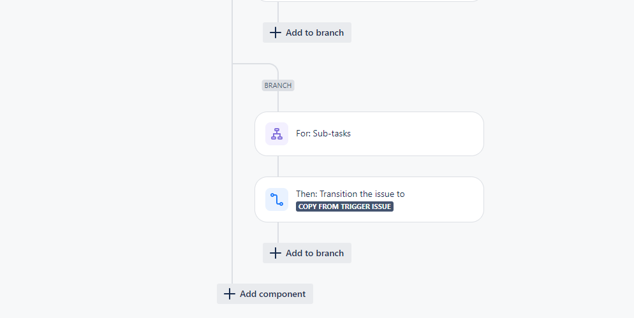The height and width of the screenshot is (318, 634).
Task: Click the COPY FROM TRIGGER ISSUE badge
Action: pos(344,206)
